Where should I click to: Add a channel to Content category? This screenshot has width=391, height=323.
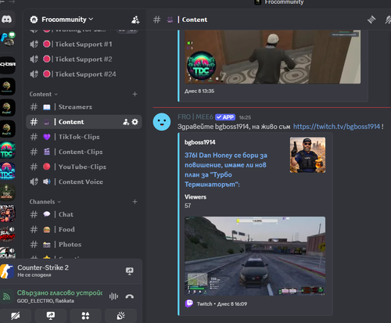coord(135,94)
